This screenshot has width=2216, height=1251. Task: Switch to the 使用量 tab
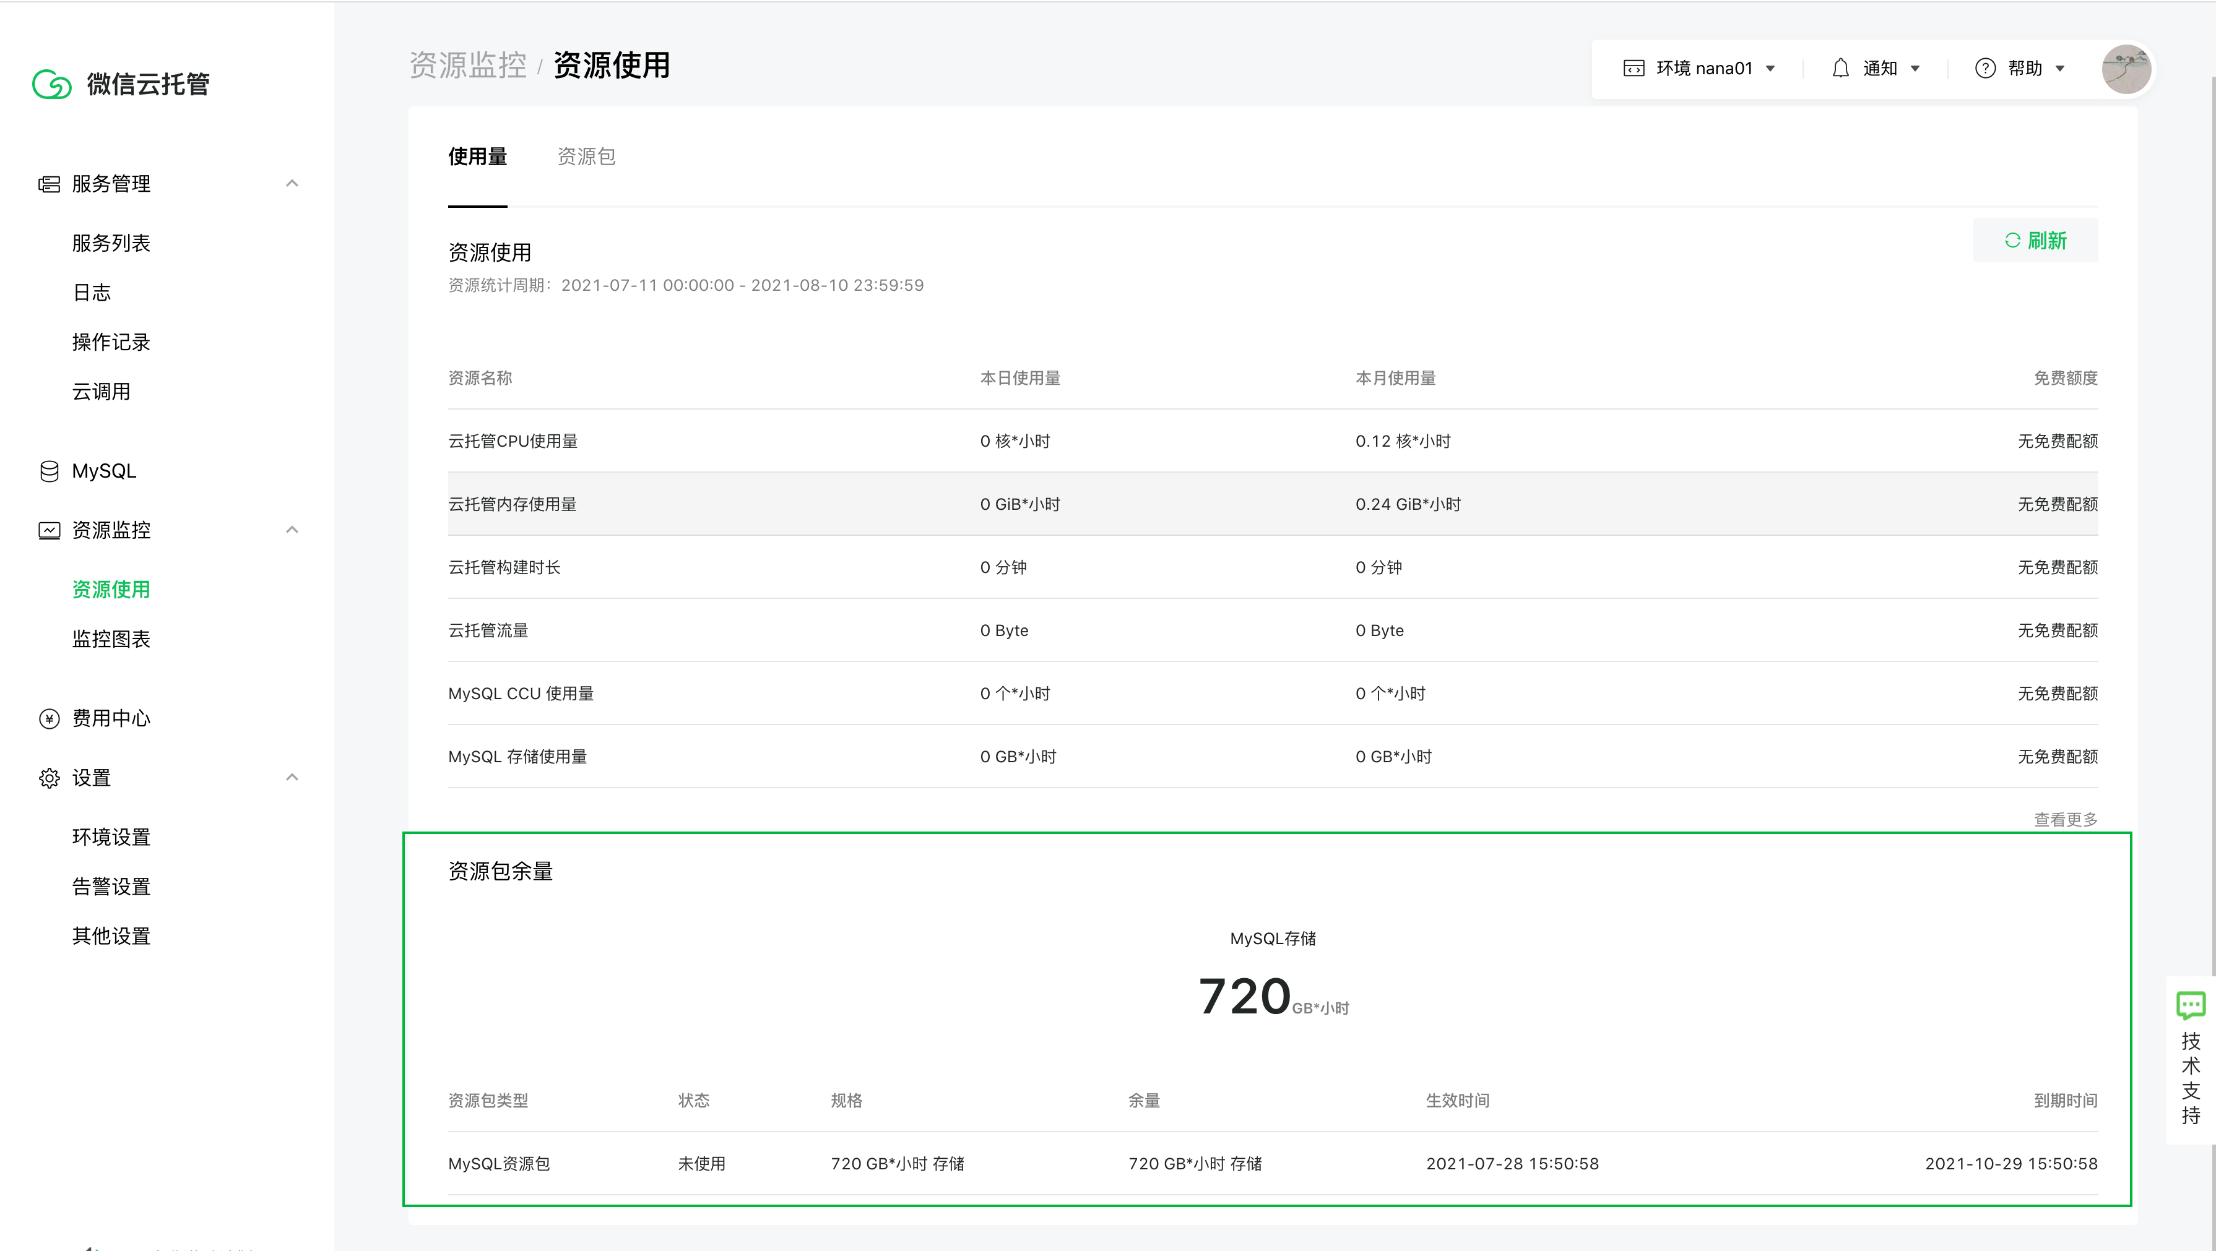click(477, 157)
